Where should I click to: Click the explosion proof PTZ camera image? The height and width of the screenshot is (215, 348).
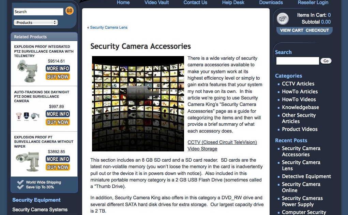click(x=28, y=71)
